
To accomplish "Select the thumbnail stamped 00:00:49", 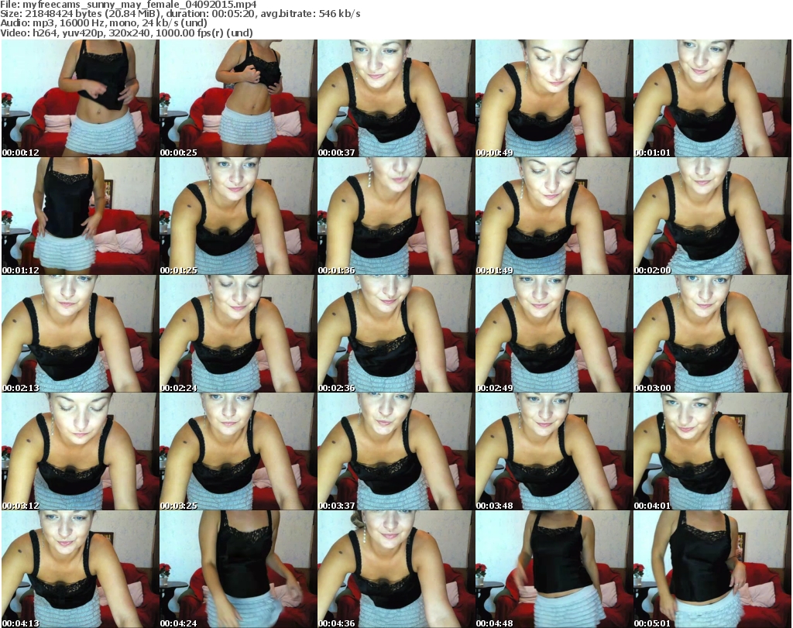I will point(554,98).
